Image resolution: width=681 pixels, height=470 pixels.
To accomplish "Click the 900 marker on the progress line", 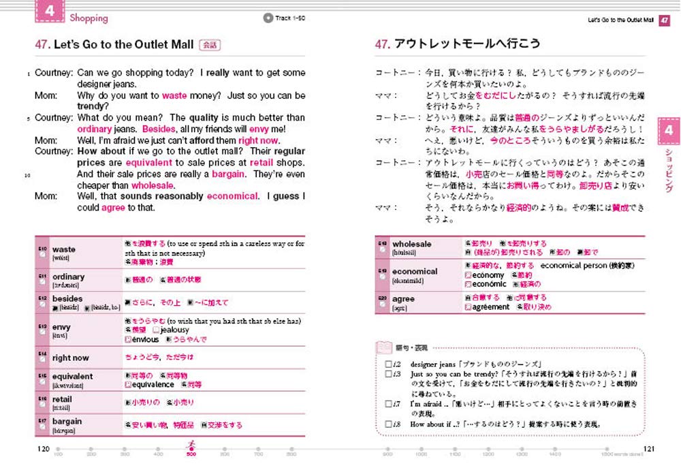I will 387,450.
